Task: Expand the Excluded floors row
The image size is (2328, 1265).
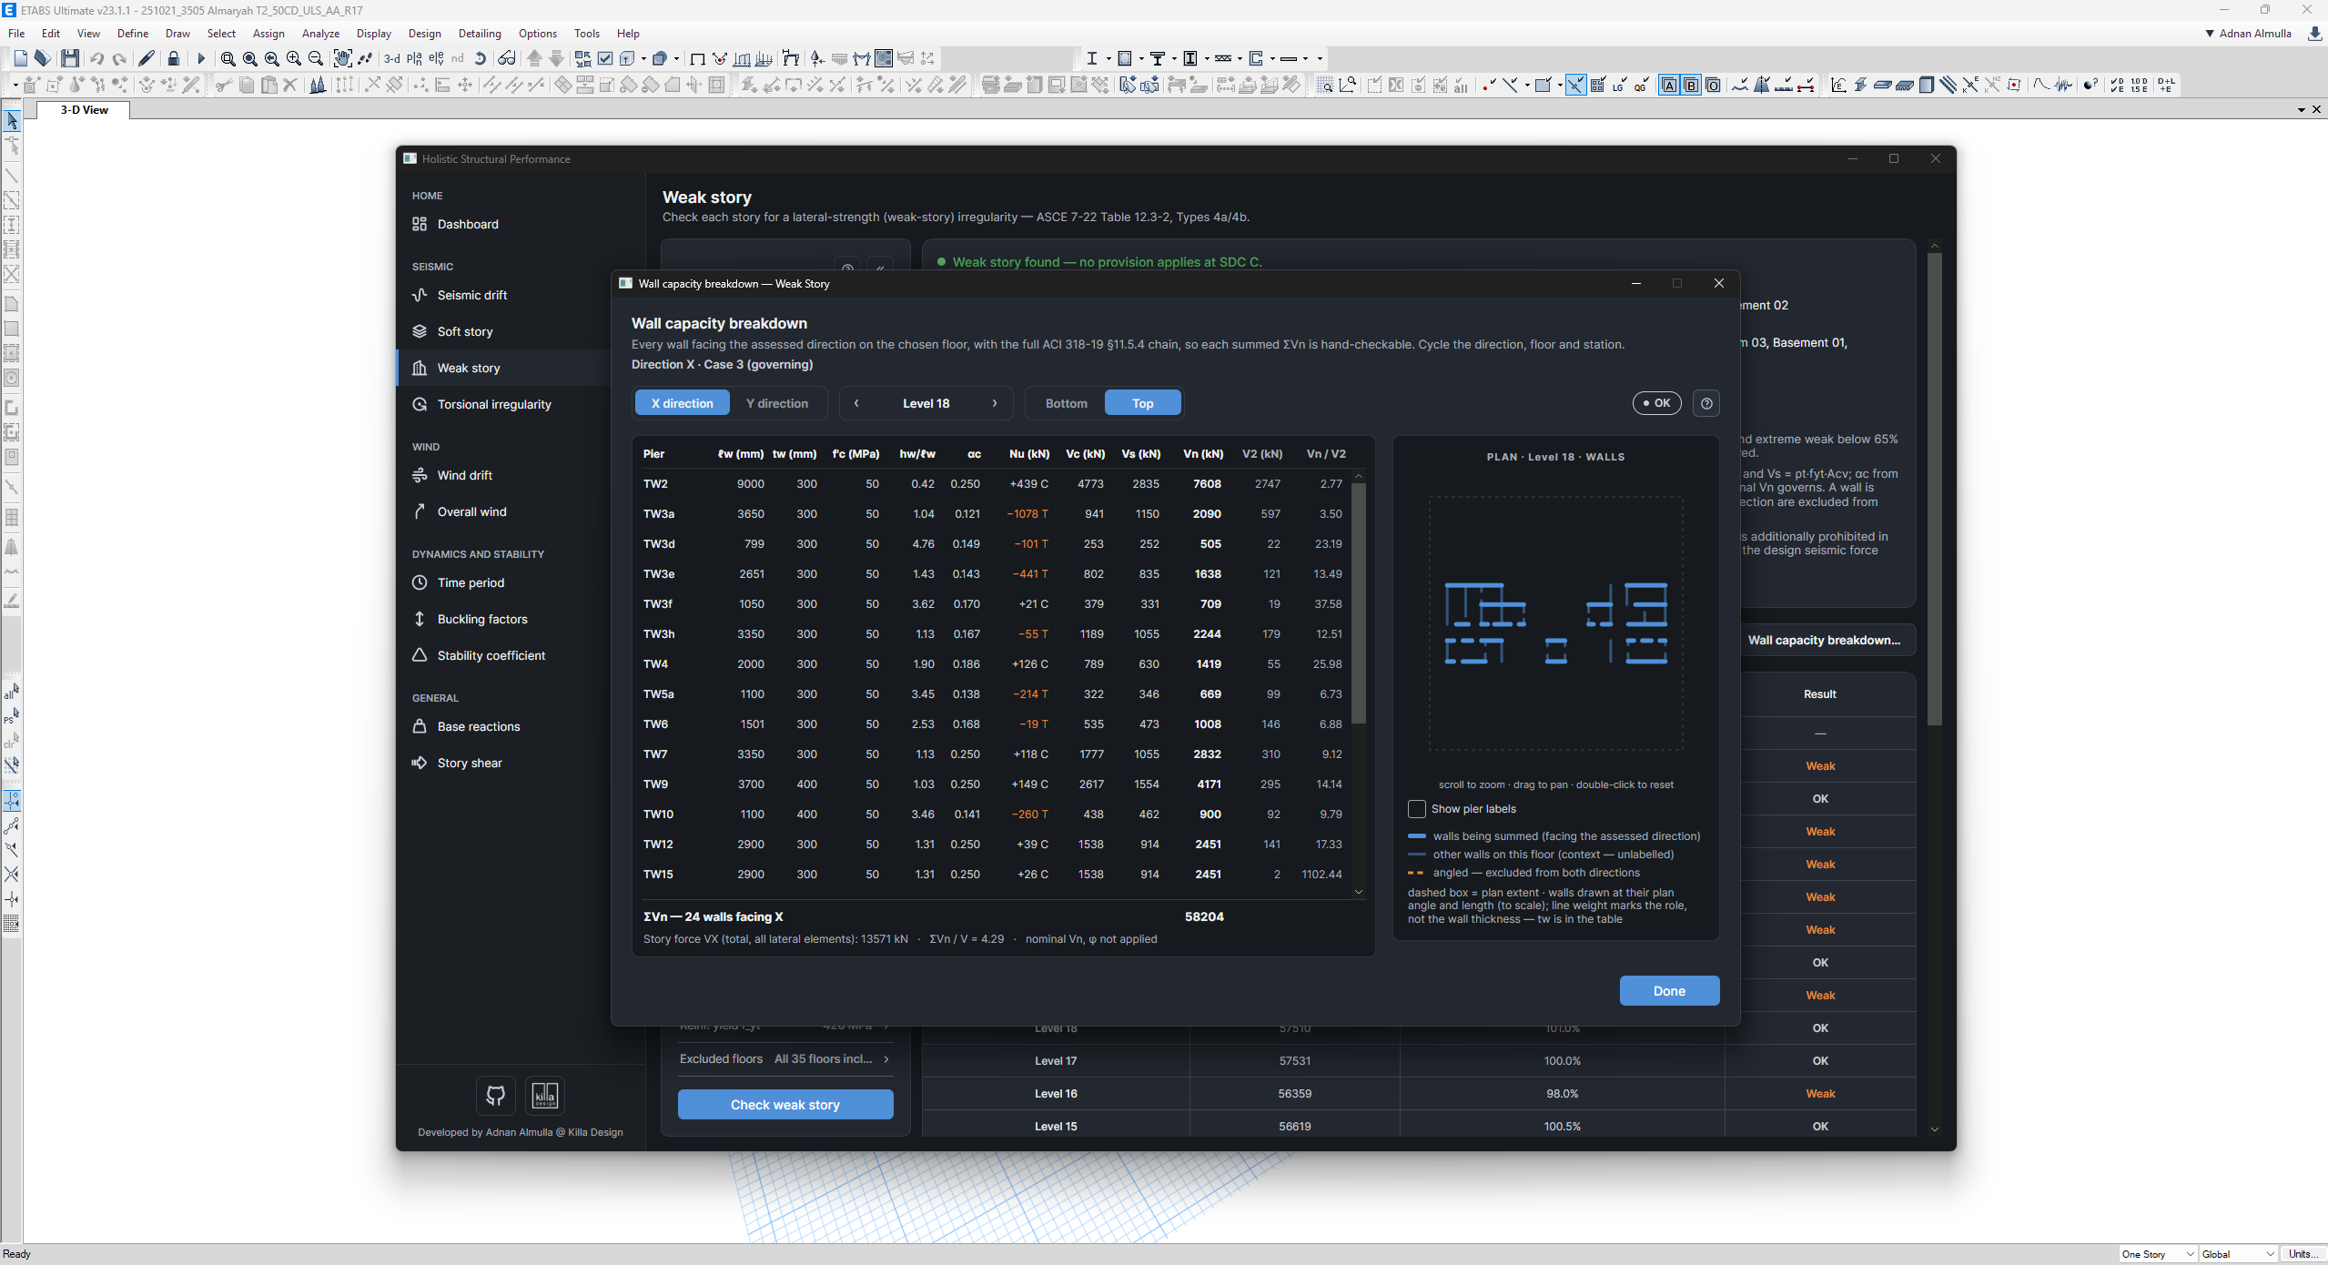Action: click(784, 1058)
